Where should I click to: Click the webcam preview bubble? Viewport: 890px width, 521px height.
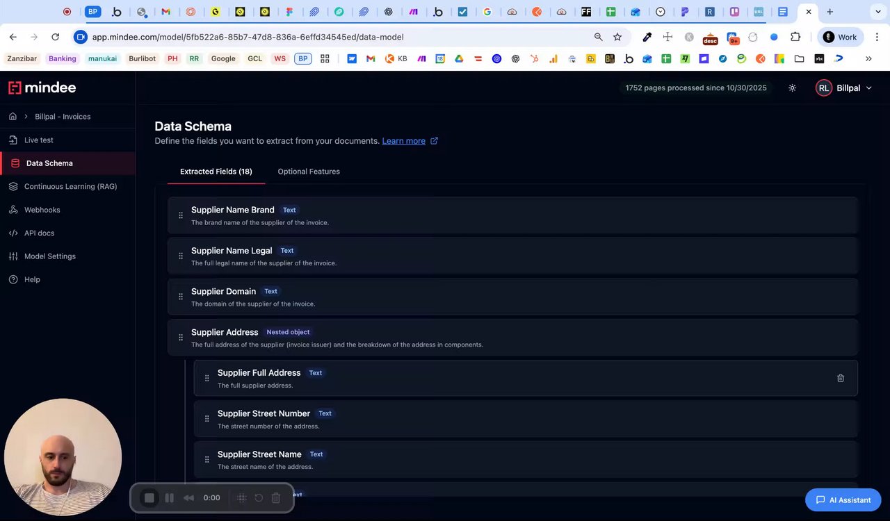click(63, 458)
